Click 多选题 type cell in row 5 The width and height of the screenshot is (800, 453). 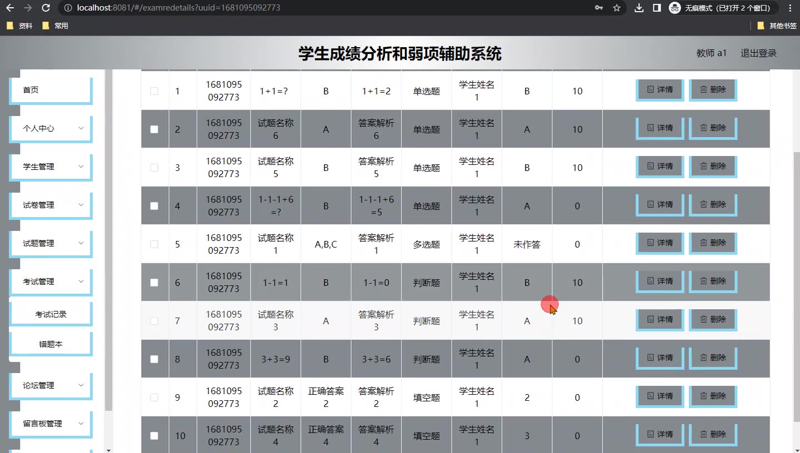point(427,244)
